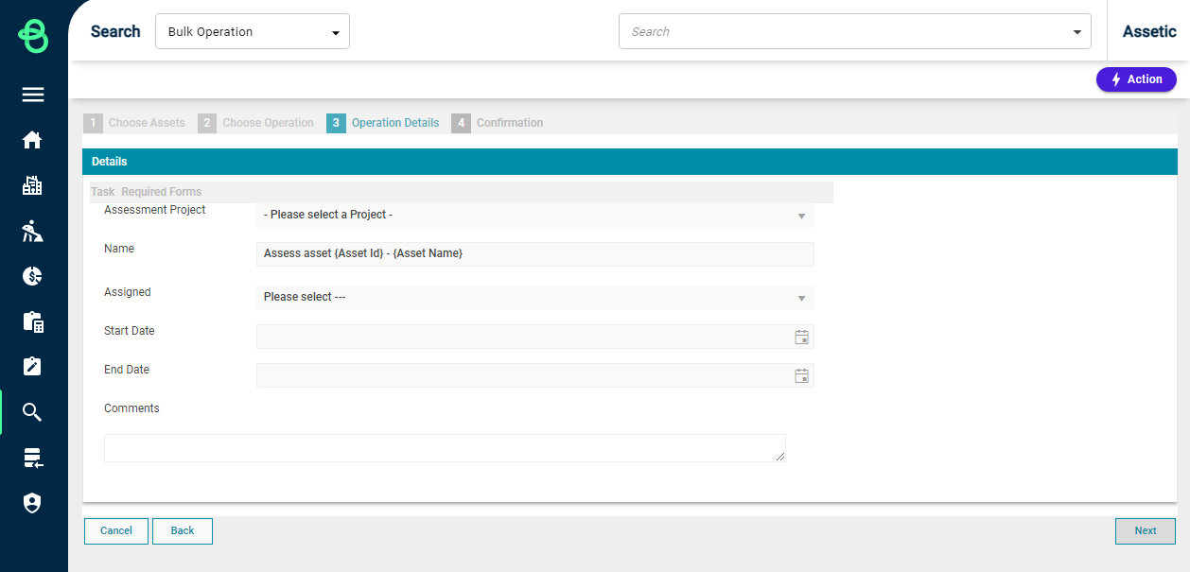The image size is (1190, 572).
Task: Open the Assessment Project dropdown
Action: (534, 215)
